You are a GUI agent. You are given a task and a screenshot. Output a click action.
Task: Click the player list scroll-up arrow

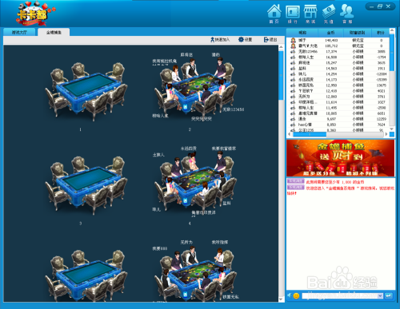(392, 30)
